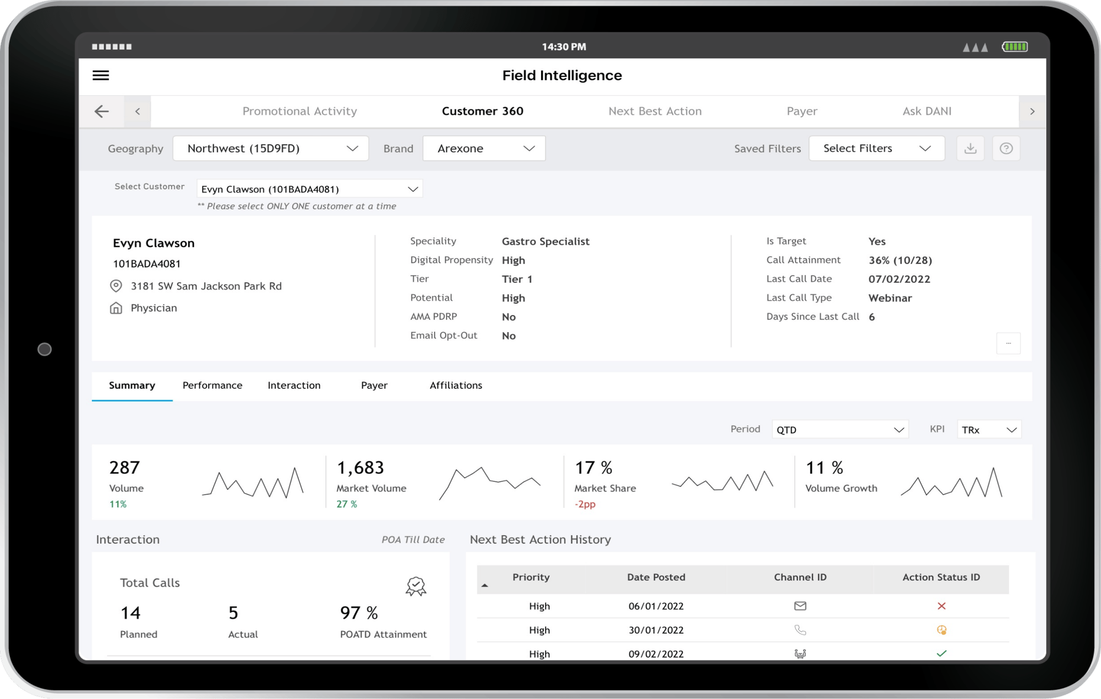The image size is (1101, 699).
Task: Switch to Affiliations sub-tab
Action: coord(456,386)
